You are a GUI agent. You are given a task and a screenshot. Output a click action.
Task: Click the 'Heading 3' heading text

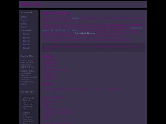point(47,84)
